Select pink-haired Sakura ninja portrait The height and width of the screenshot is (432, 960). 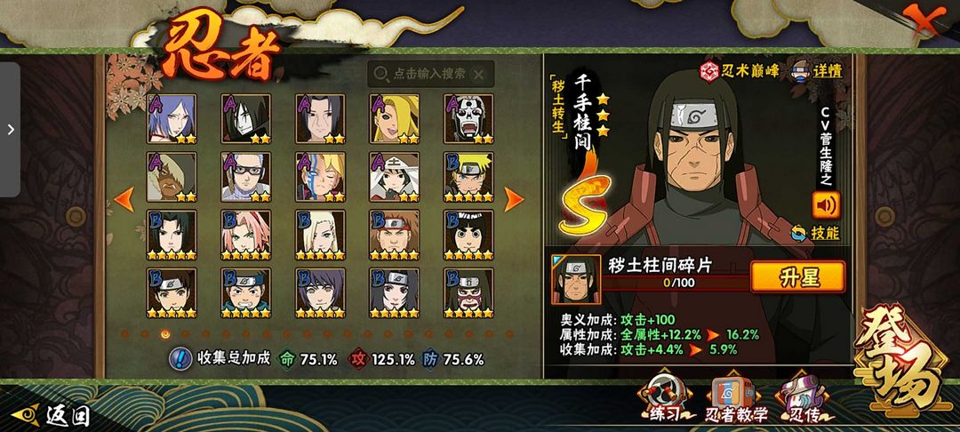pyautogui.click(x=246, y=235)
